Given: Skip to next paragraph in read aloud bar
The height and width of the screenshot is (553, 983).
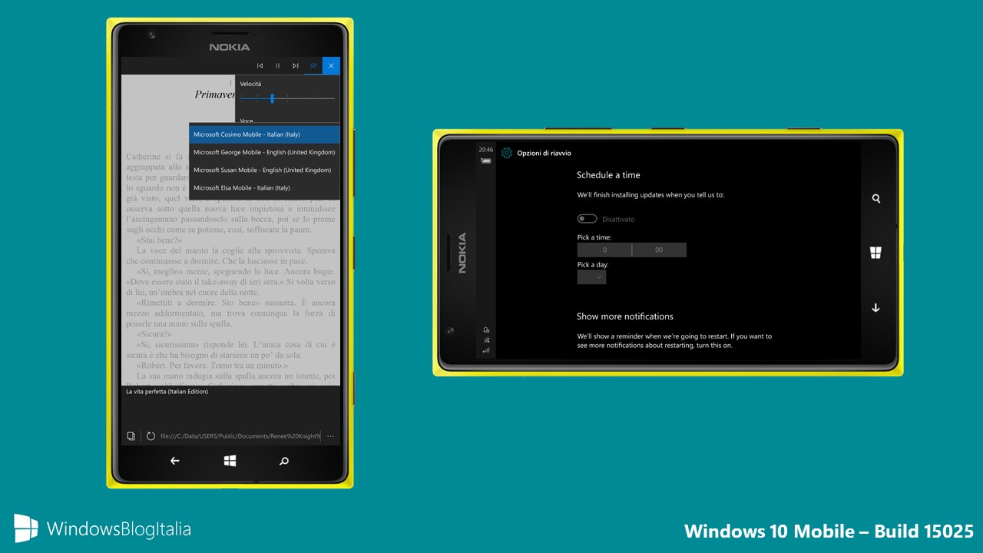Looking at the screenshot, I should click(296, 66).
